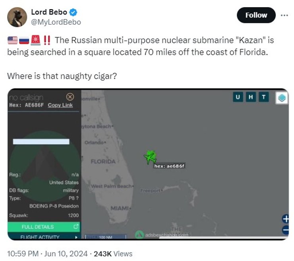This screenshot has width=294, height=261.
Task: Toggle the T map filter button
Action: pyautogui.click(x=263, y=97)
